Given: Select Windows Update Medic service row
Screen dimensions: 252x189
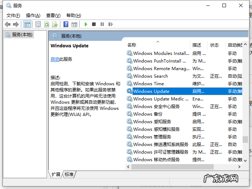Looking at the screenshot, I should click(x=184, y=99).
